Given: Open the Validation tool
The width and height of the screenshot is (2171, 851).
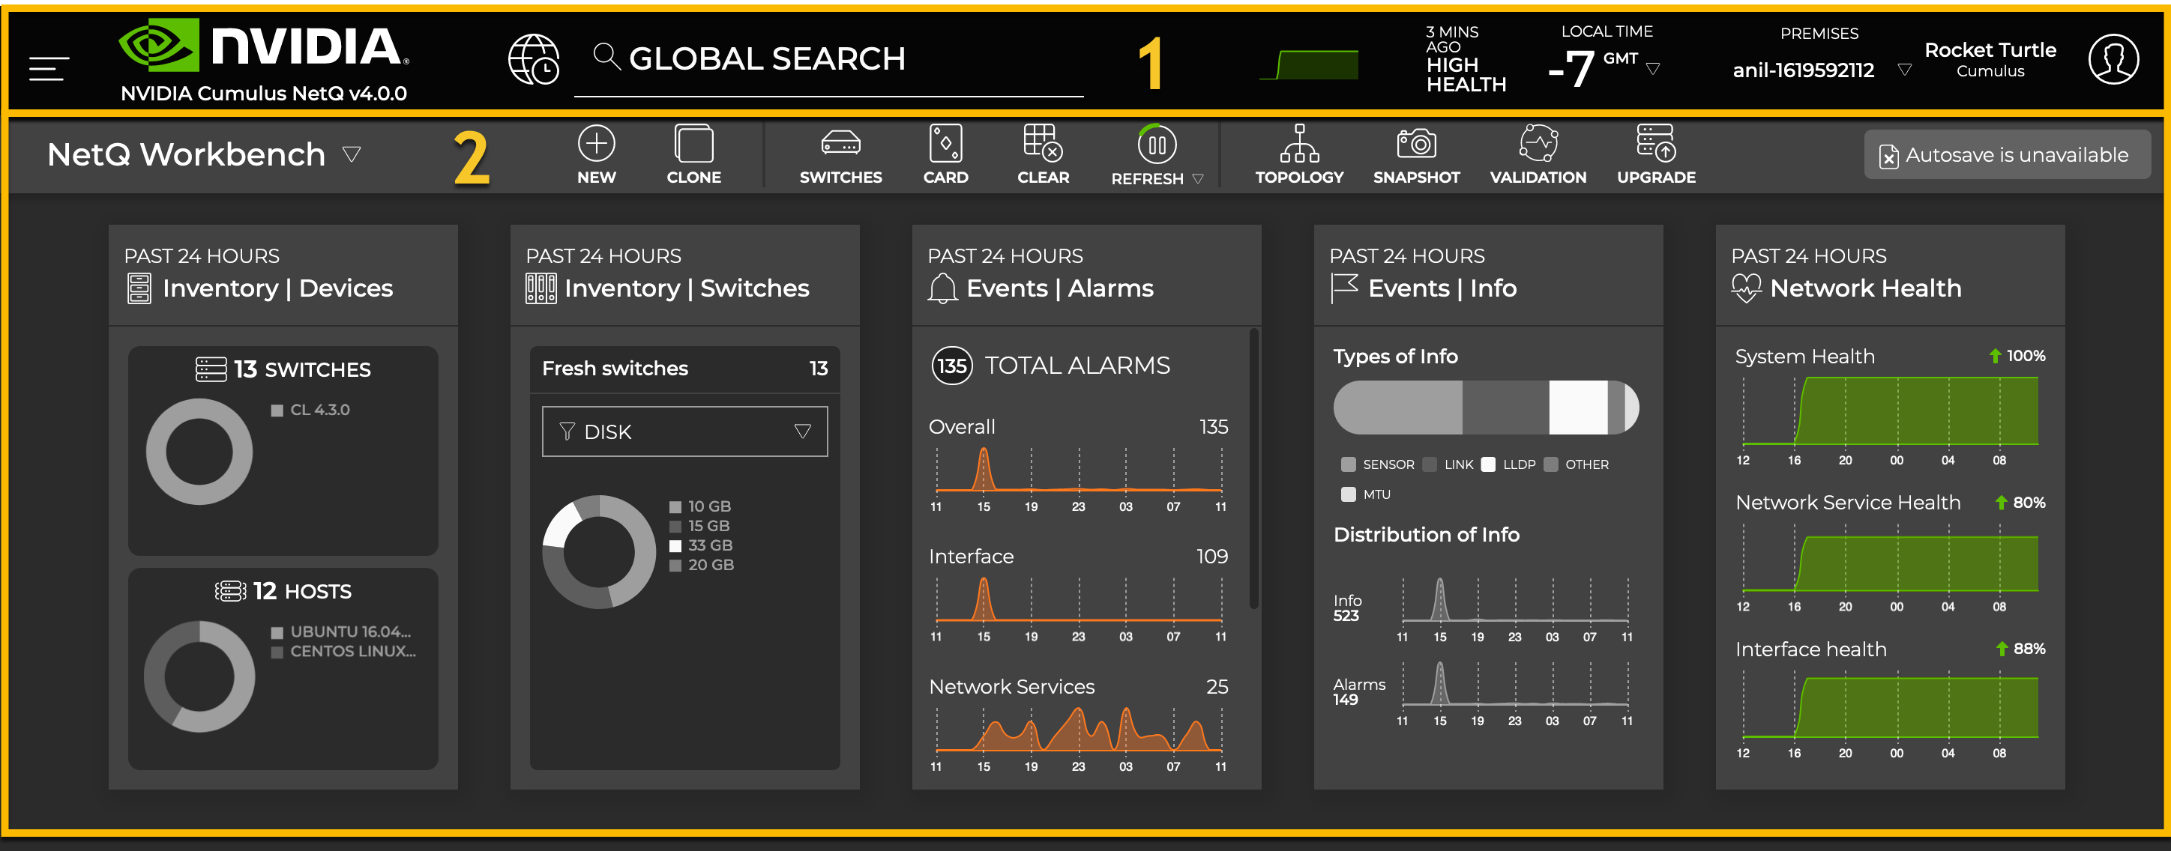Looking at the screenshot, I should click(1538, 144).
